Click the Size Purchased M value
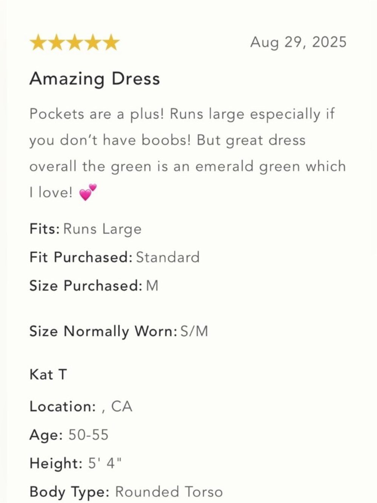Viewport: 377px width, 503px height. [x=152, y=286]
